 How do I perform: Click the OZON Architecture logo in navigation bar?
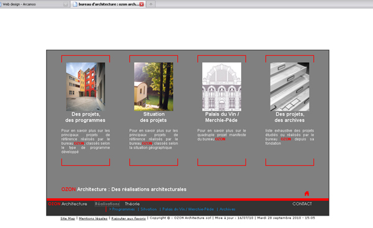68,204
